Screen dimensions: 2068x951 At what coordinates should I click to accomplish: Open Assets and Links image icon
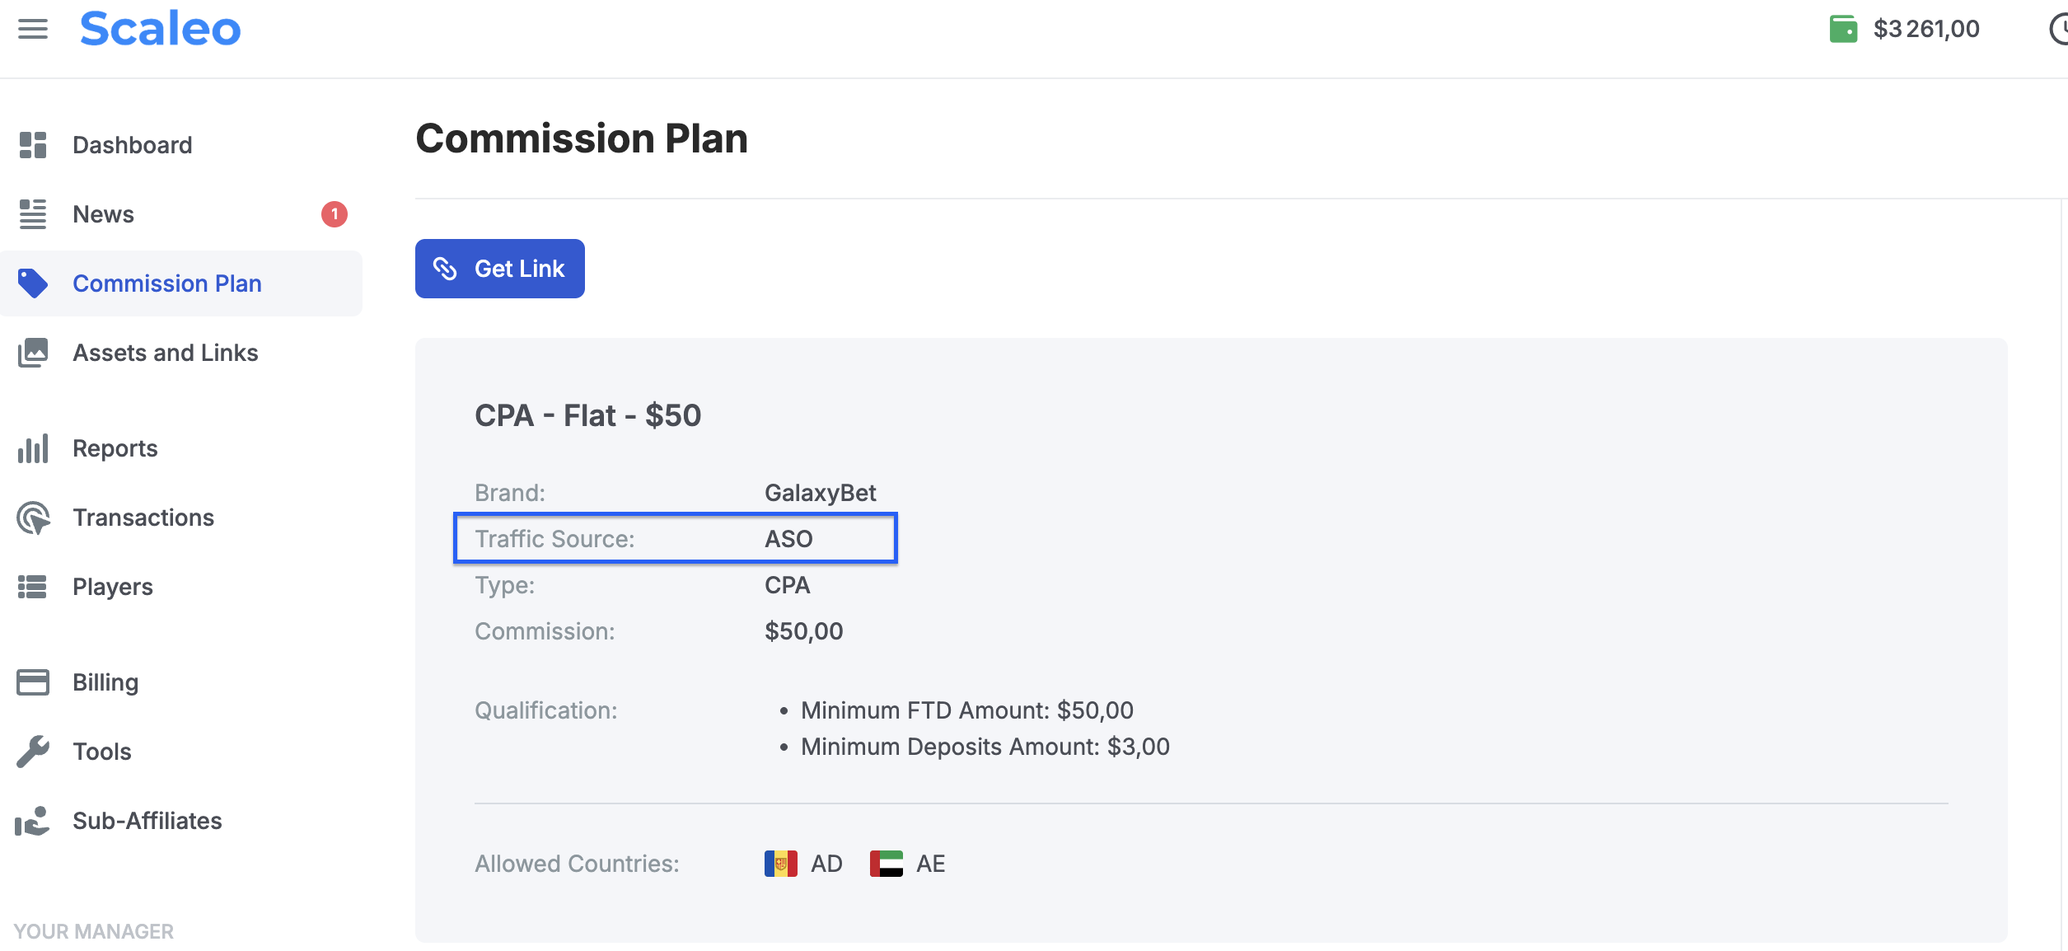(x=33, y=353)
